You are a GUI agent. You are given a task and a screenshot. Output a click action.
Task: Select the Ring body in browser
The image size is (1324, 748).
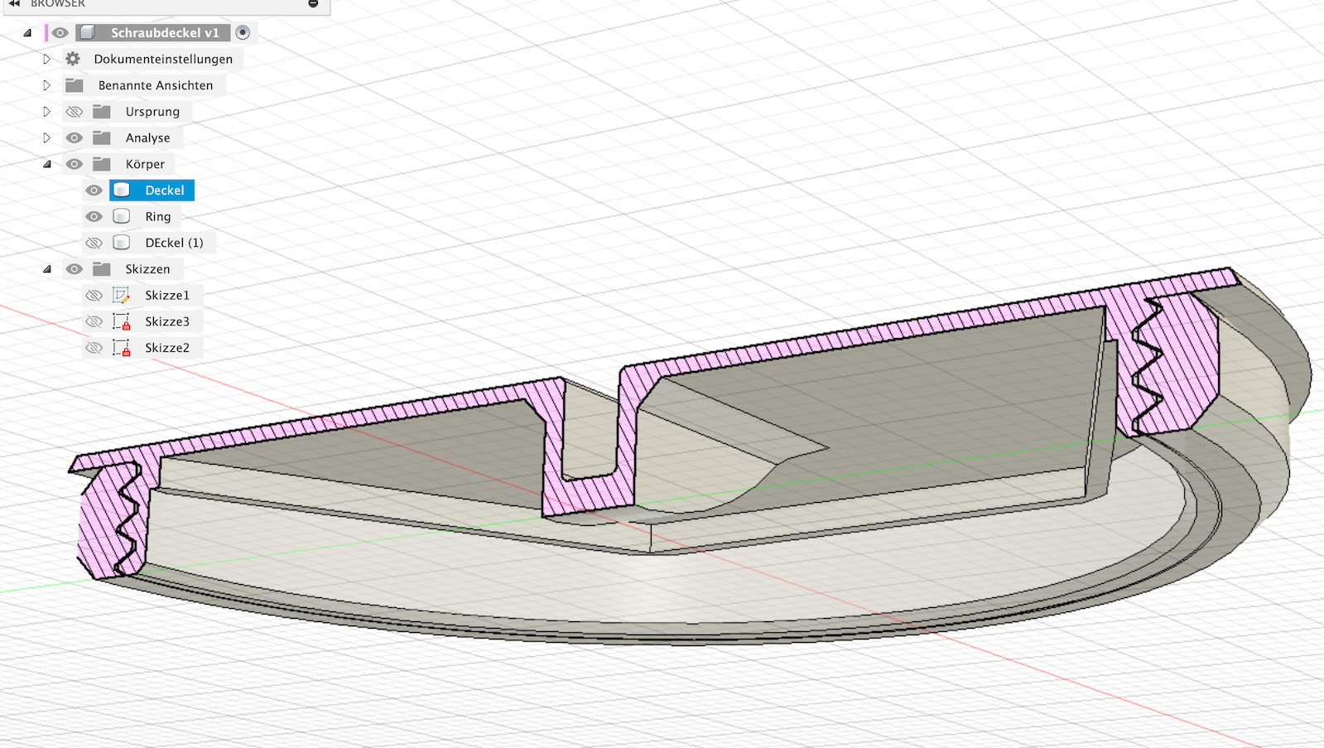[157, 216]
